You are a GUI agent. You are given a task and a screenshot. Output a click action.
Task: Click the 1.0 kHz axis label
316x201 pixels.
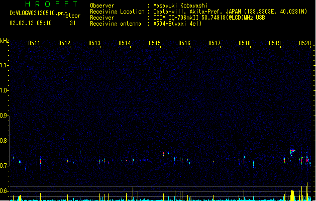click(x=4, y=90)
